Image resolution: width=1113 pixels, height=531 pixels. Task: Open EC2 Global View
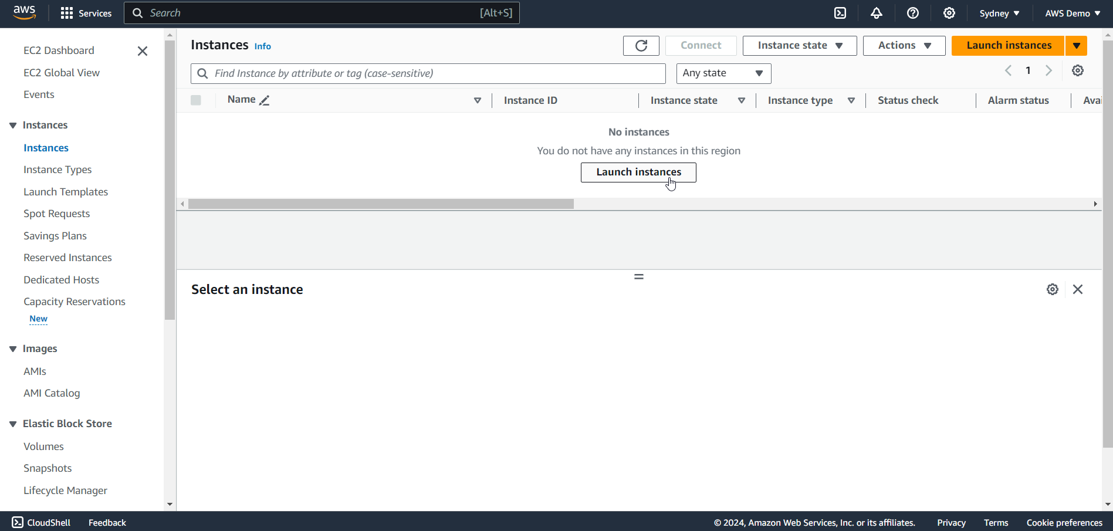[x=62, y=73]
